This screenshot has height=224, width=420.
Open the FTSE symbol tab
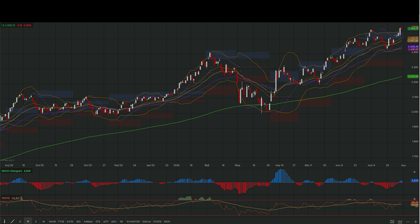tap(61, 221)
